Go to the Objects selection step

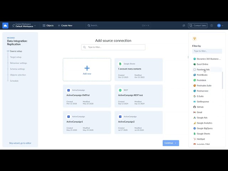click(x=18, y=75)
